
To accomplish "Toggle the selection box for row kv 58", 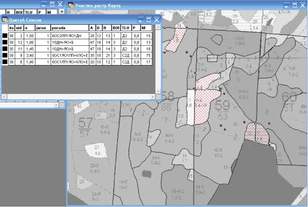I will click(x=5, y=35).
